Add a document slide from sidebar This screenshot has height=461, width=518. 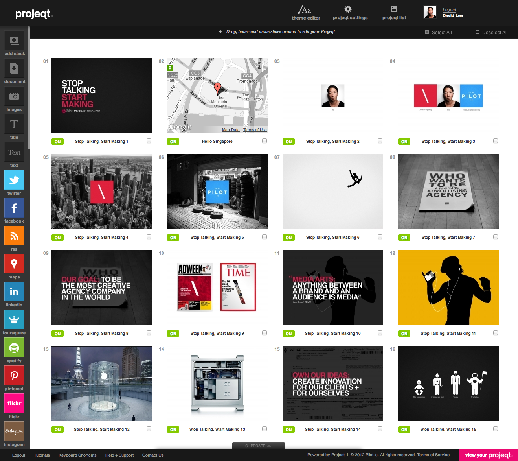pos(14,68)
